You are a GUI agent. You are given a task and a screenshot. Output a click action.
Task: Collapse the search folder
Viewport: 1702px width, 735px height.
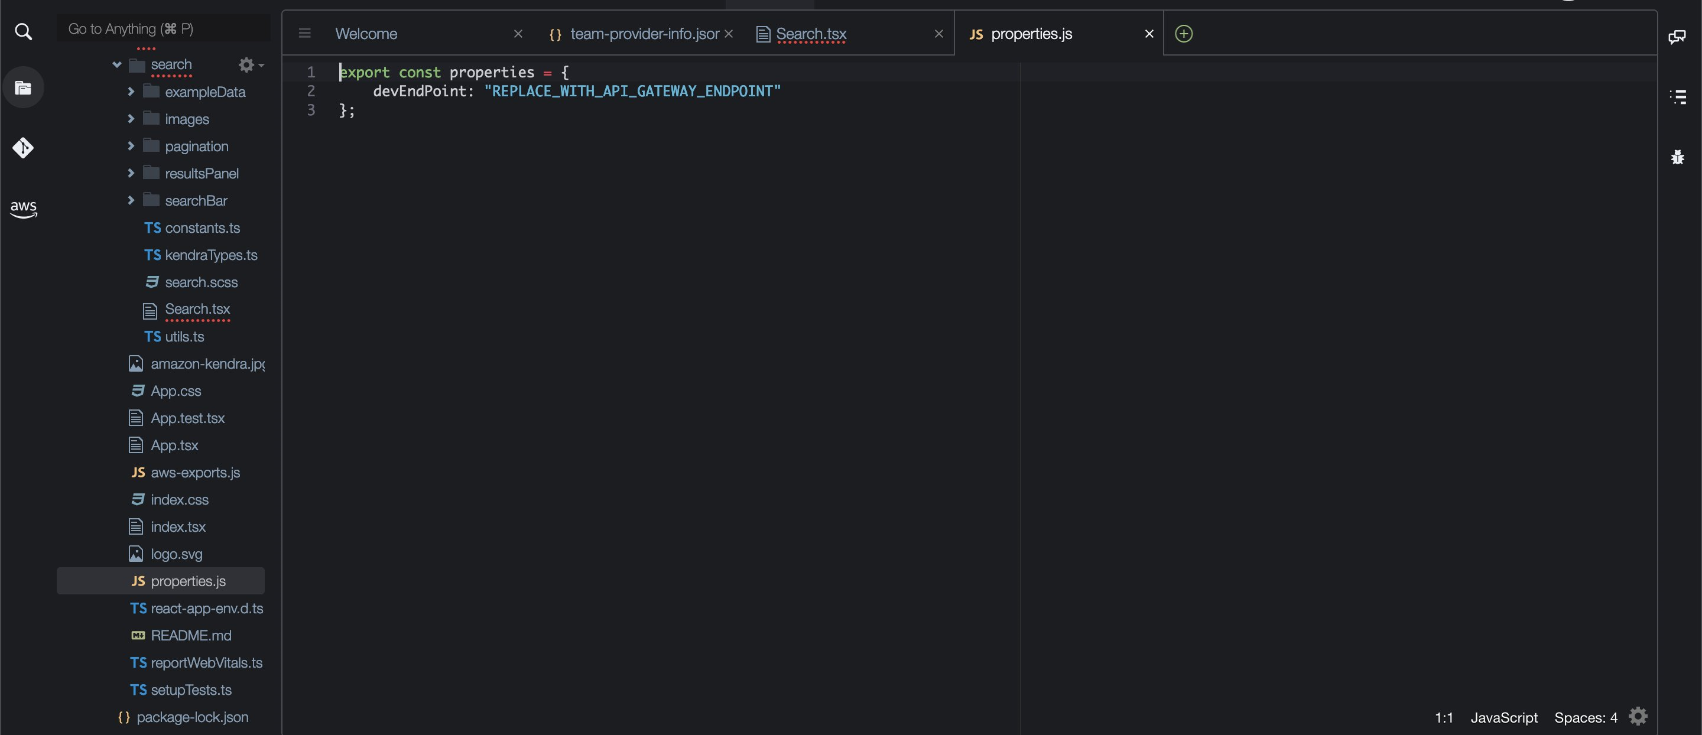117,65
